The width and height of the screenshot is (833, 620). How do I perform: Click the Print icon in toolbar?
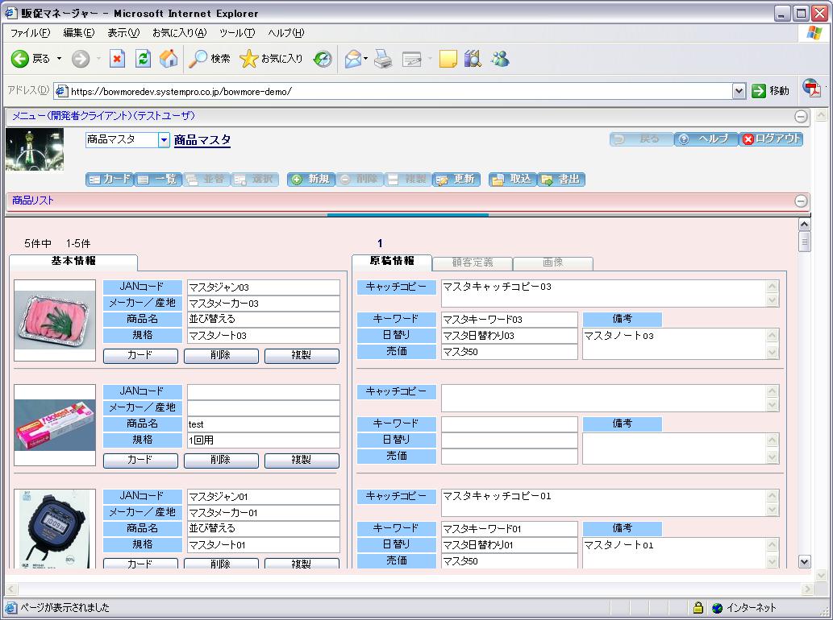pyautogui.click(x=382, y=59)
